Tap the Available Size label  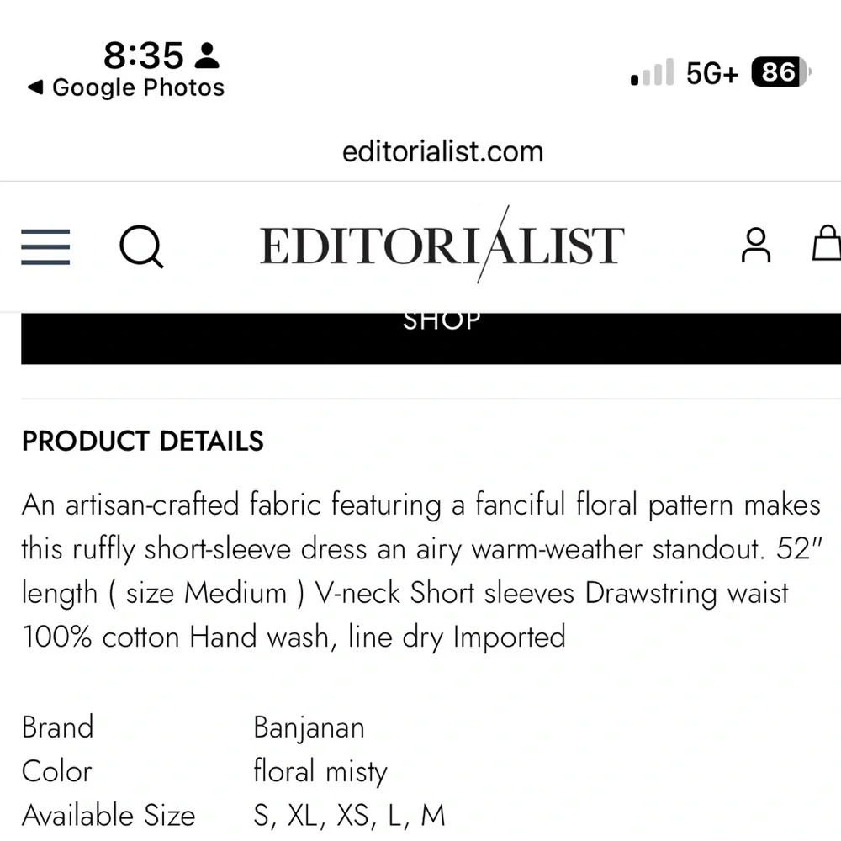(x=108, y=815)
